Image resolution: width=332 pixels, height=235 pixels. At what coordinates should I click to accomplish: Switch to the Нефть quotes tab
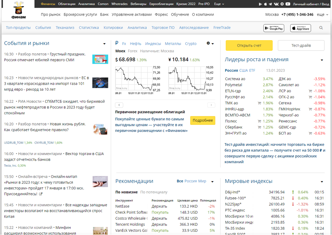(135, 44)
